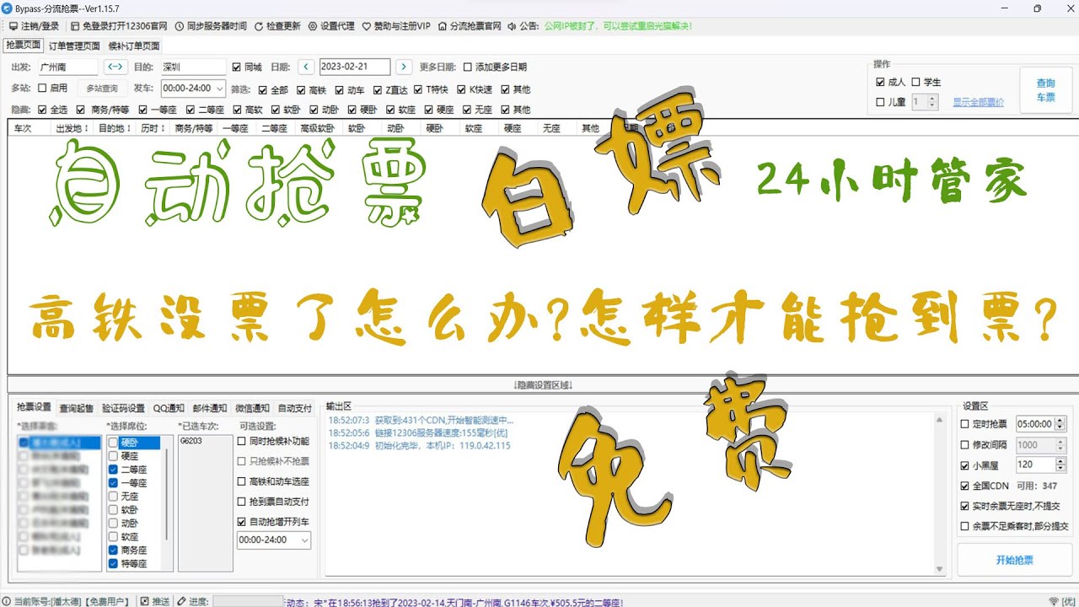This screenshot has width=1079, height=607.
Task: Uncheck the 高铁 filter checkbox
Action: (x=302, y=89)
